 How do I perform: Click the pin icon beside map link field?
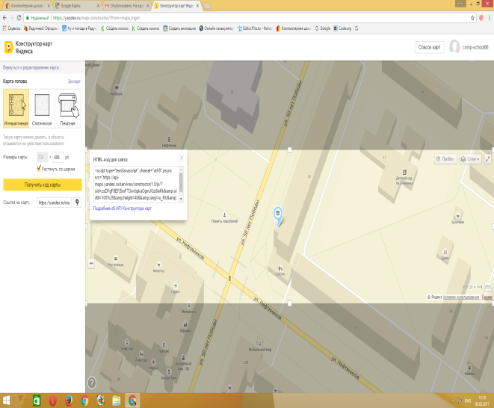click(x=77, y=203)
